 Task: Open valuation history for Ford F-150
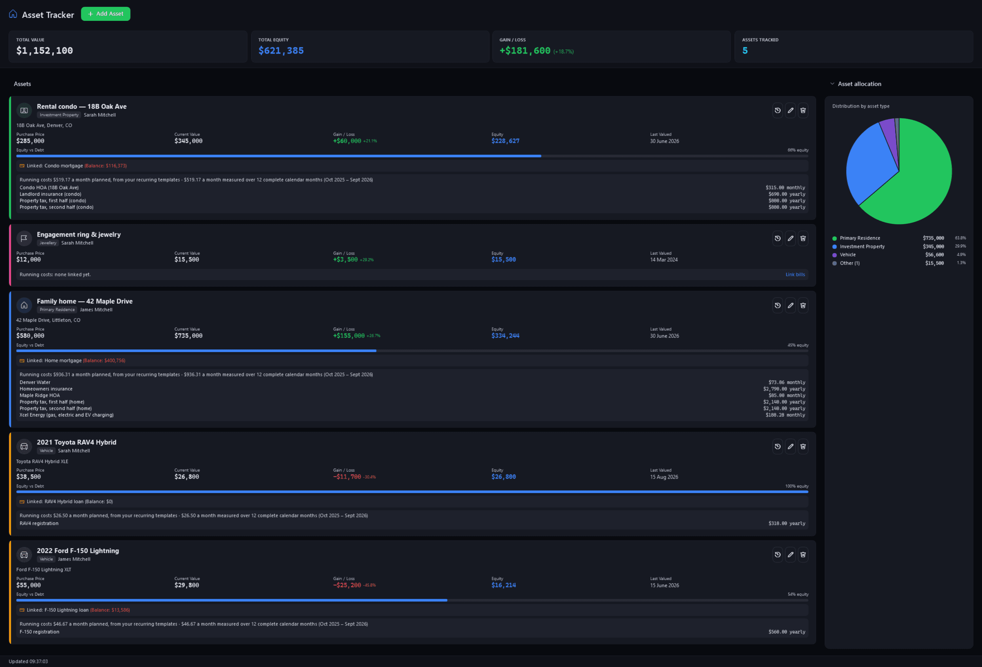[778, 555]
